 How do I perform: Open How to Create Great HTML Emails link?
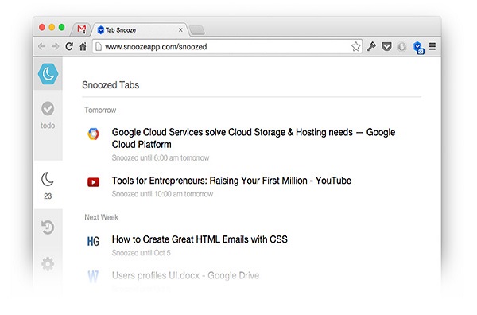(200, 239)
